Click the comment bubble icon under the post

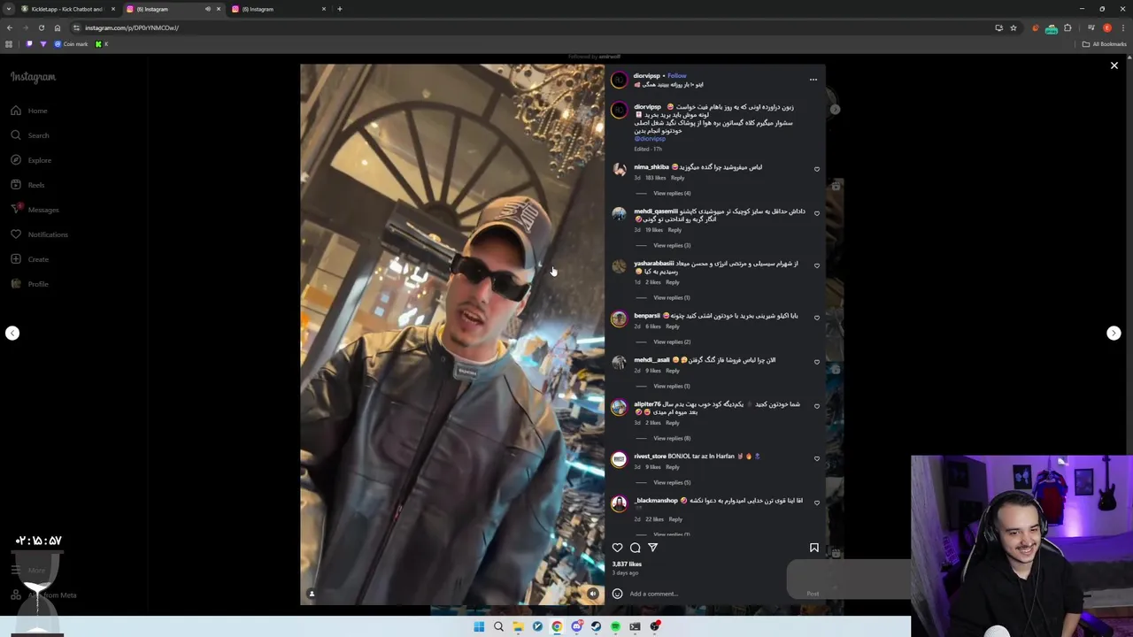[635, 548]
